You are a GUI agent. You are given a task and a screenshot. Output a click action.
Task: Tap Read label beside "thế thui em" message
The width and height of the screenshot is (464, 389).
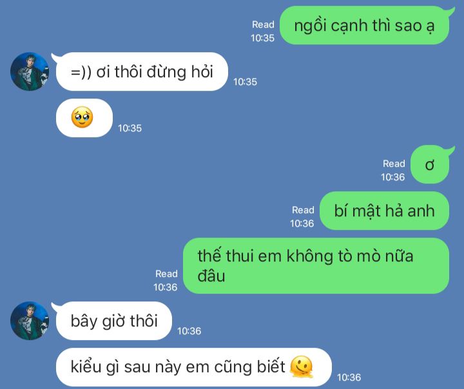(x=166, y=274)
